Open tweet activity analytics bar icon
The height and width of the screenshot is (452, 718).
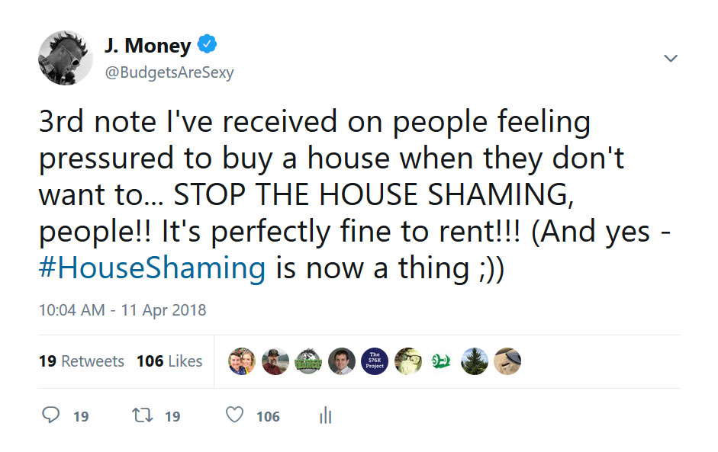coord(325,416)
